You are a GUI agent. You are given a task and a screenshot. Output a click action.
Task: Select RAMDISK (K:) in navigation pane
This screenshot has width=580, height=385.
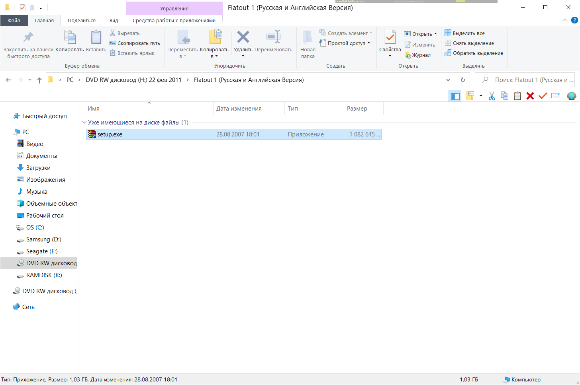point(44,275)
